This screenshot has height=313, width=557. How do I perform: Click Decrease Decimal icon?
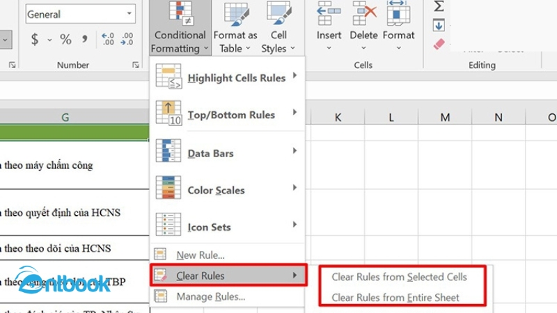[x=127, y=39]
